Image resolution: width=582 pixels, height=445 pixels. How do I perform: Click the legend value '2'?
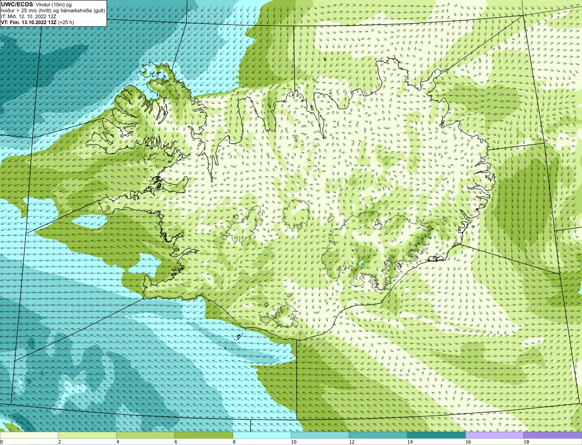click(60, 442)
